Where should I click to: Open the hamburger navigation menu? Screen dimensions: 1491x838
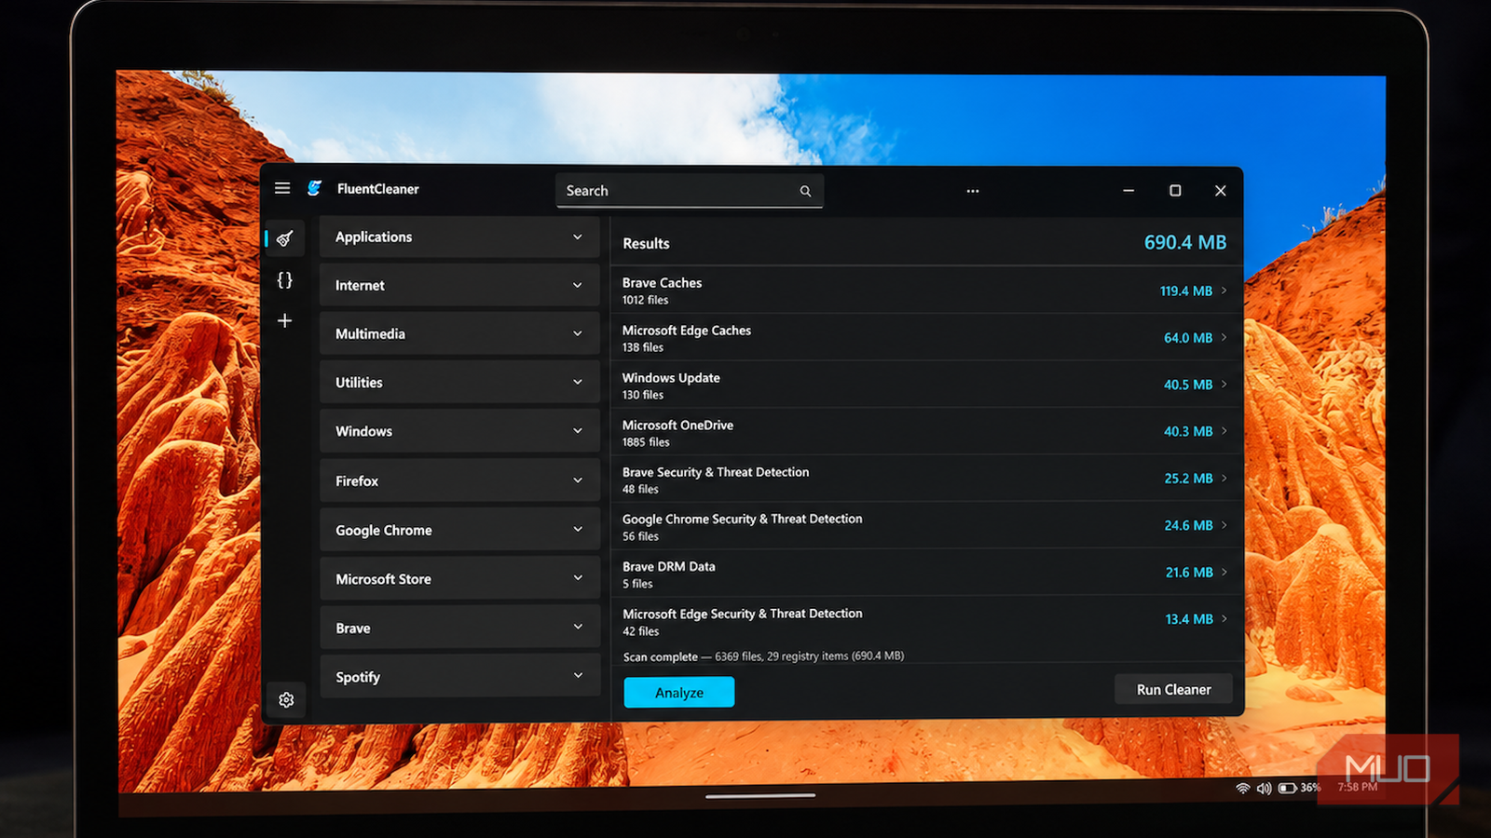282,188
